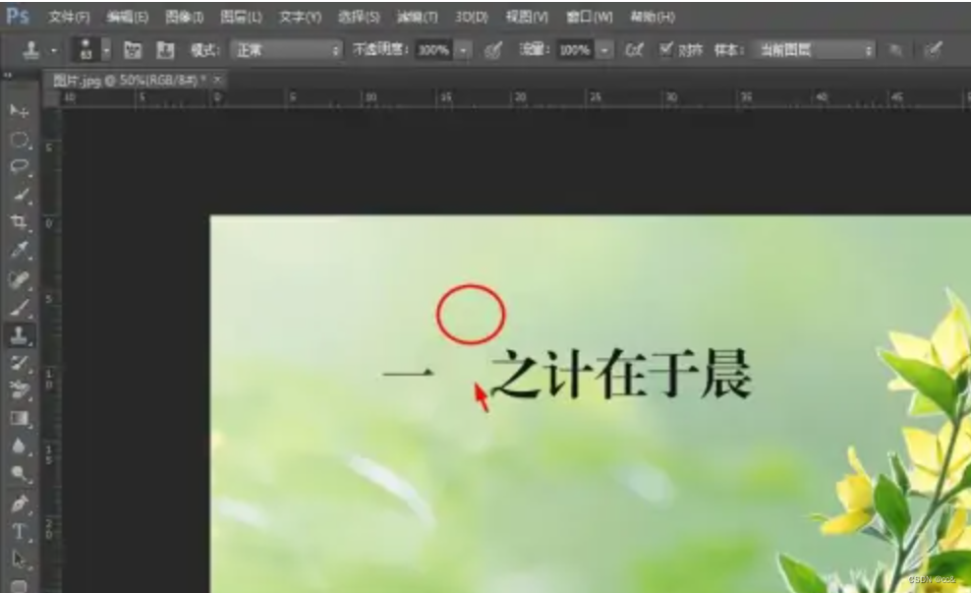971x593 pixels.
Task: Select the Quick Selection wand tool
Action: click(x=20, y=195)
